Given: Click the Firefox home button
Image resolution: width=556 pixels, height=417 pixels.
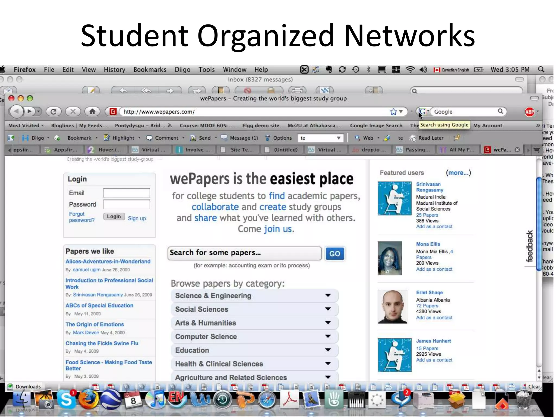Looking at the screenshot, I should (x=92, y=112).
